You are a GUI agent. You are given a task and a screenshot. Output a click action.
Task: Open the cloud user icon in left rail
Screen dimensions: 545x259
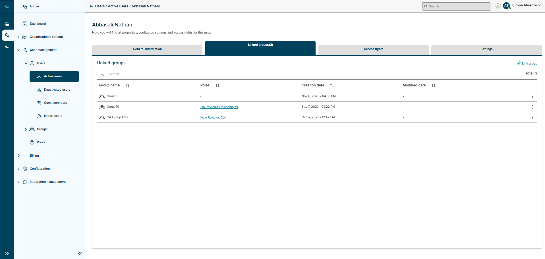pyautogui.click(x=7, y=47)
